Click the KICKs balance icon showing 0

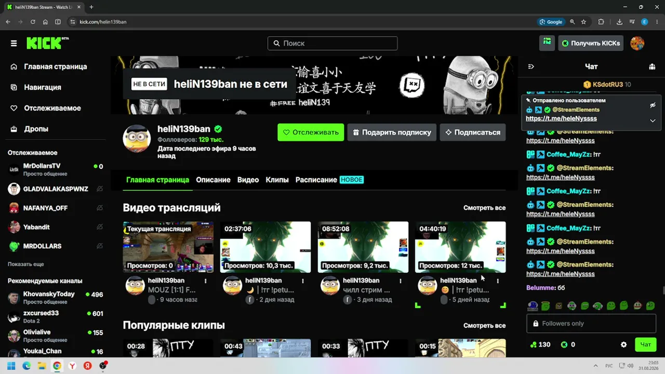564,344
